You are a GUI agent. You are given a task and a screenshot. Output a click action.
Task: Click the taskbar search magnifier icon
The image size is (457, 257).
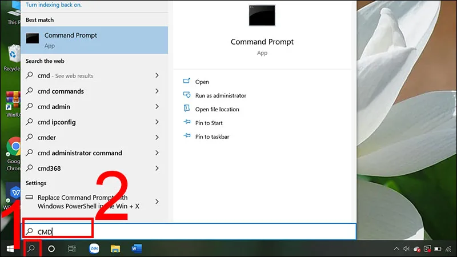pyautogui.click(x=31, y=248)
